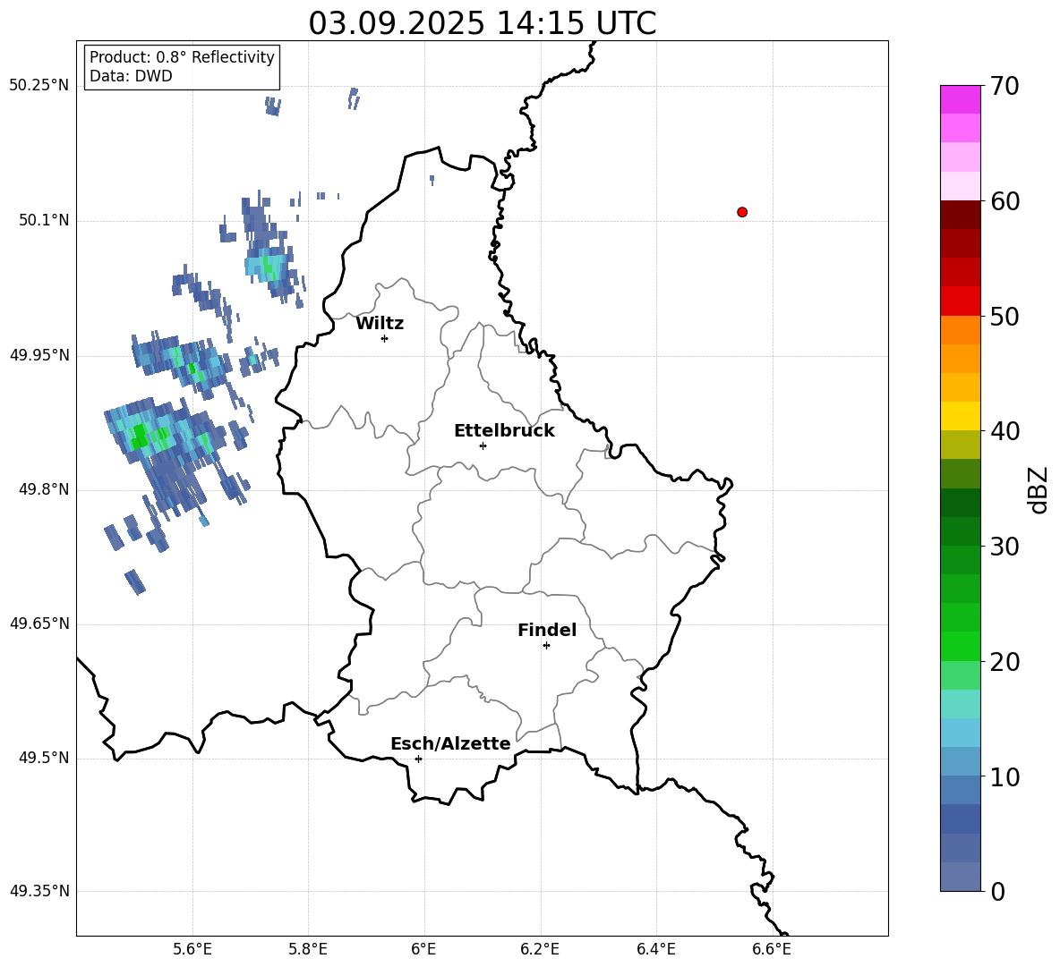Click the 49.65°N latitude label
The height and width of the screenshot is (967, 1060).
click(39, 623)
